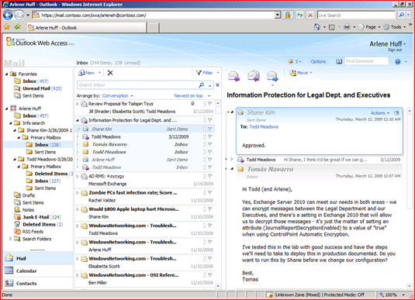Open the Notes folder

24,210
